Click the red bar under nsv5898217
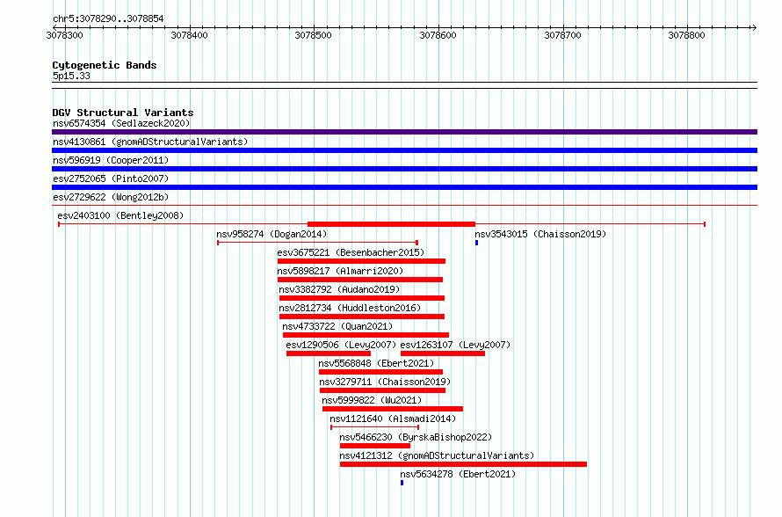This screenshot has height=517, width=782. pyautogui.click(x=360, y=280)
